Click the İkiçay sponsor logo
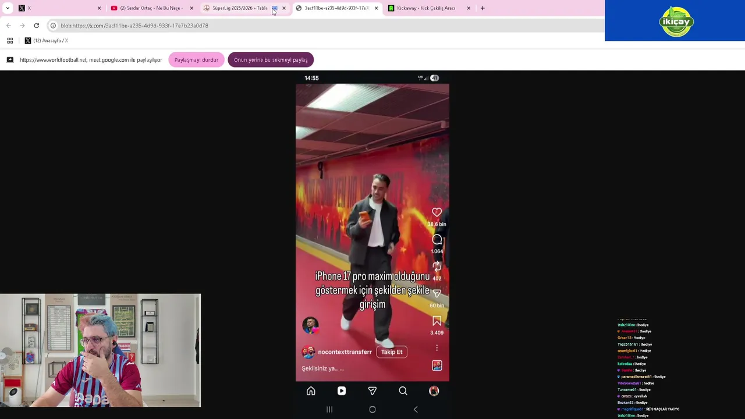The width and height of the screenshot is (745, 419). pos(676,21)
